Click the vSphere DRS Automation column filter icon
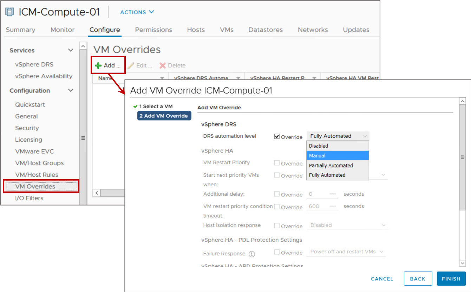471x292 pixels. coord(238,78)
